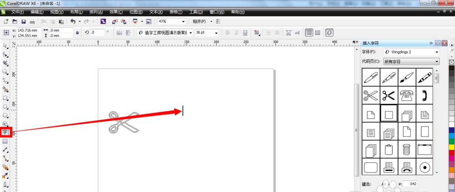
Task: Click the Open folder icon
Action: [x=15, y=21]
